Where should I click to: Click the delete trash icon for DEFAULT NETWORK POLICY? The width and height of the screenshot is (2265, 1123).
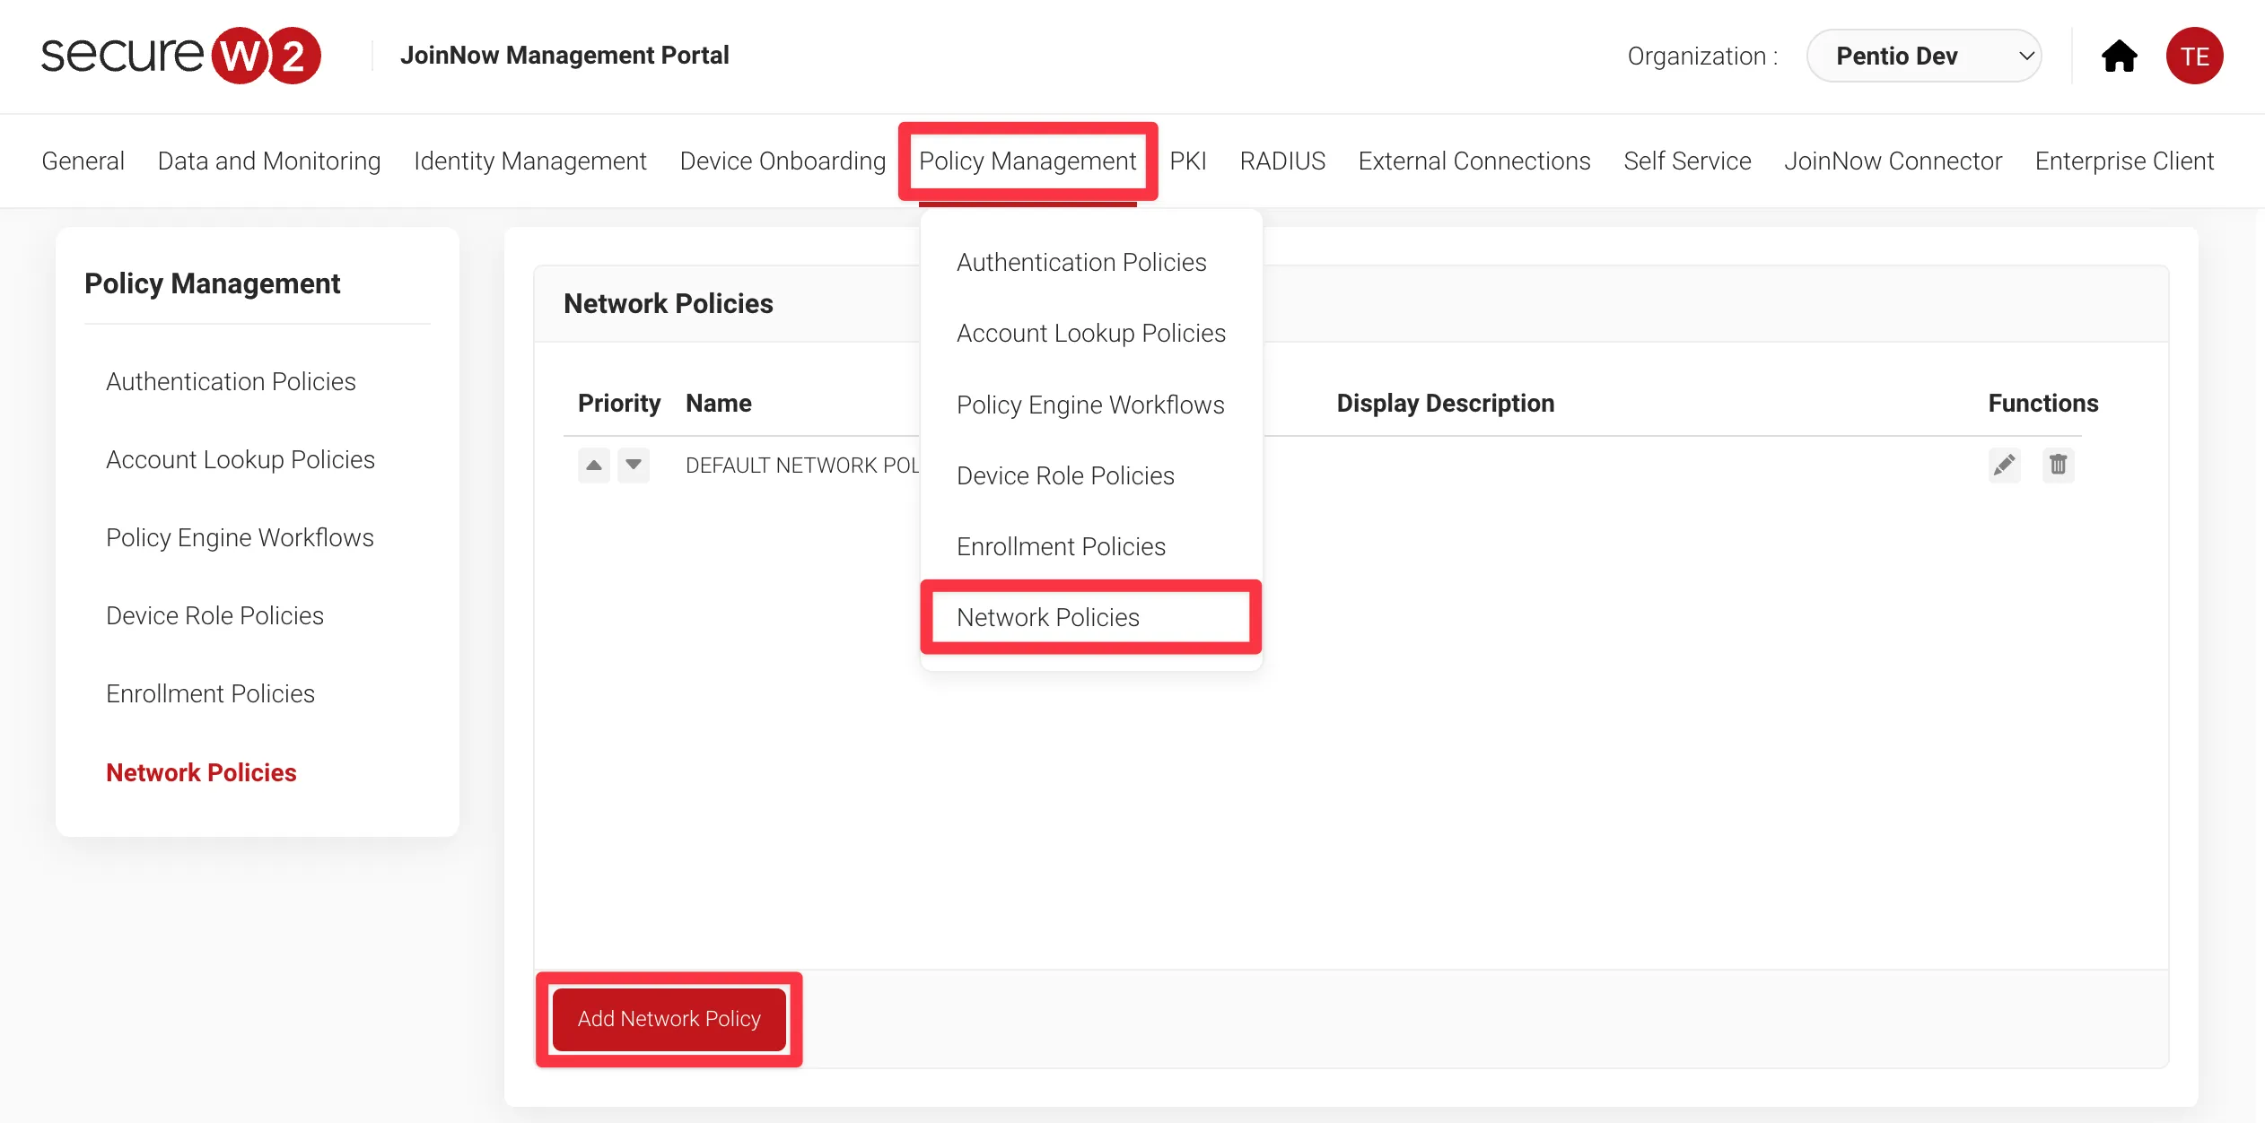pyautogui.click(x=2057, y=465)
